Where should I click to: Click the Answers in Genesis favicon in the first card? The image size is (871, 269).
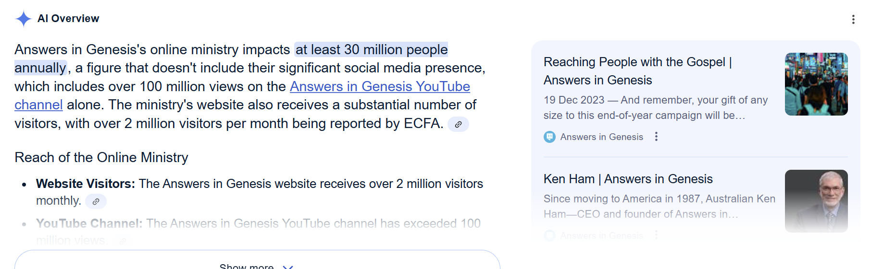[x=549, y=137]
